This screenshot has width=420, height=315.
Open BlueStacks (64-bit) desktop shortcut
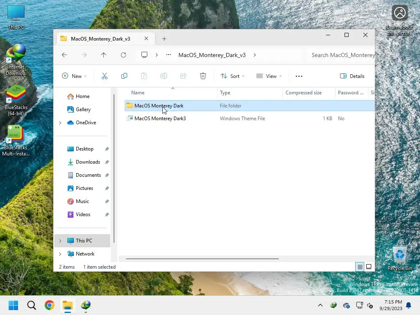pos(16,101)
